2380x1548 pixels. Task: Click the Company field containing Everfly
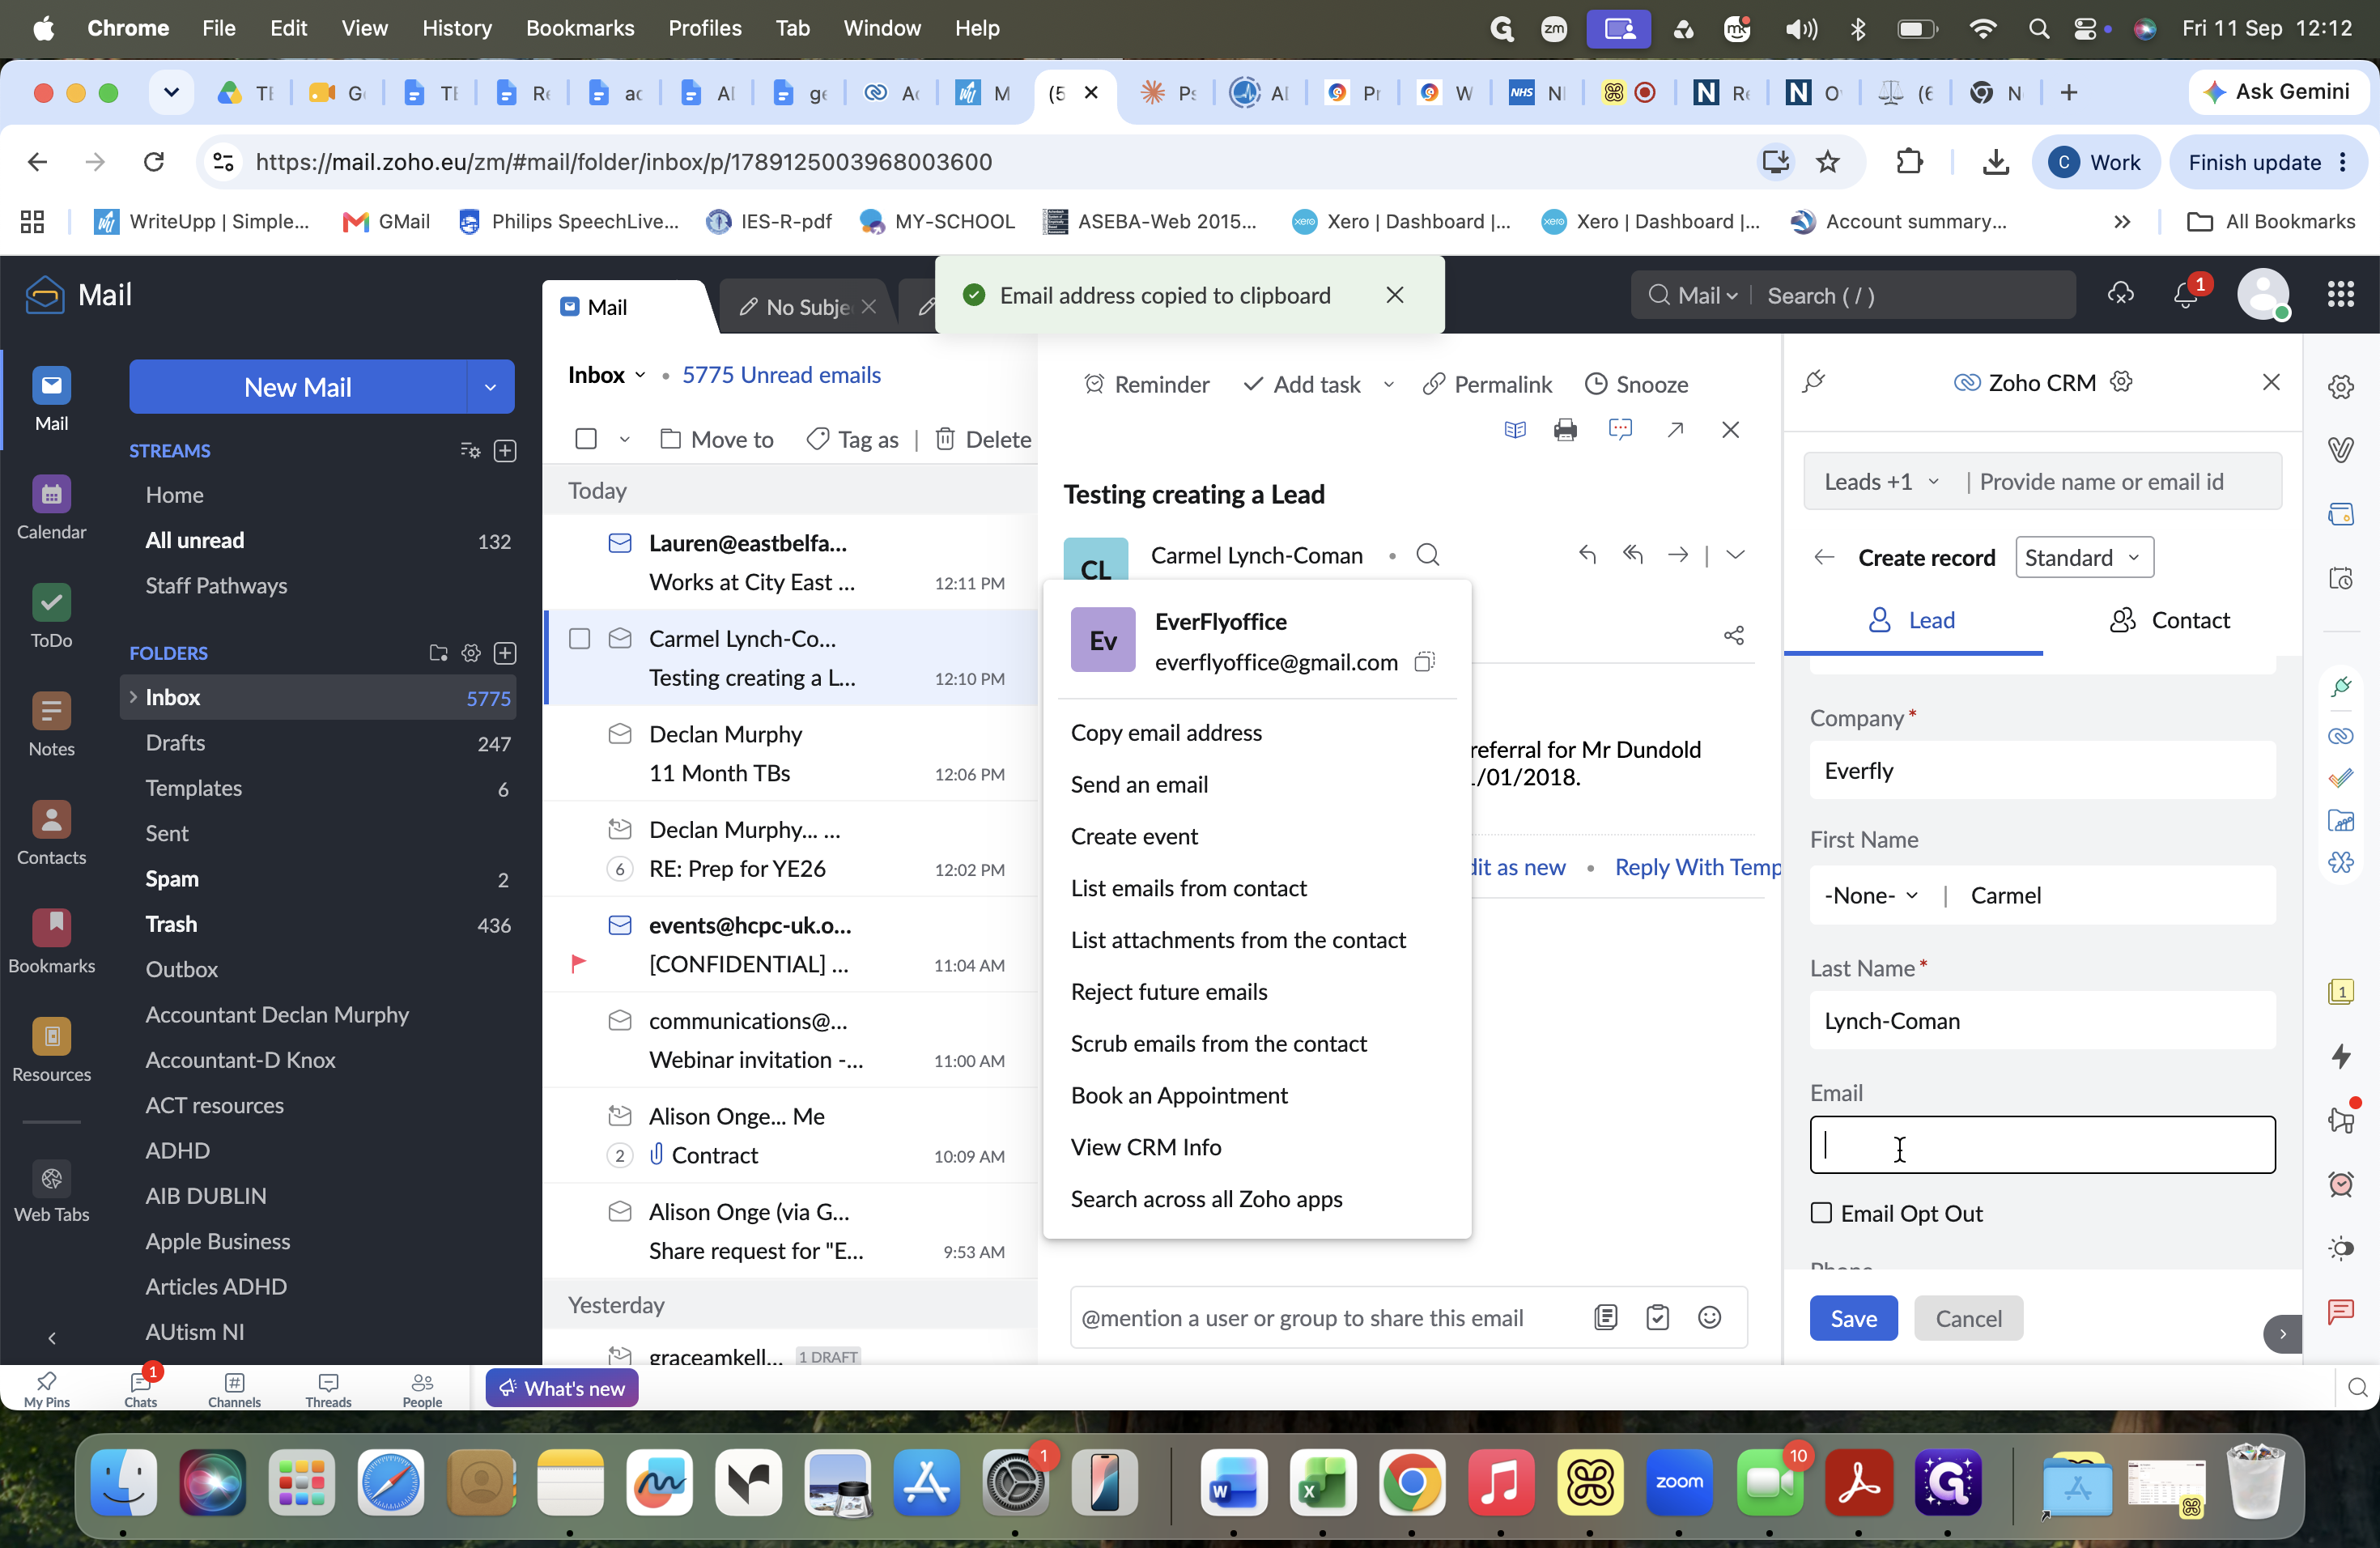click(2042, 771)
